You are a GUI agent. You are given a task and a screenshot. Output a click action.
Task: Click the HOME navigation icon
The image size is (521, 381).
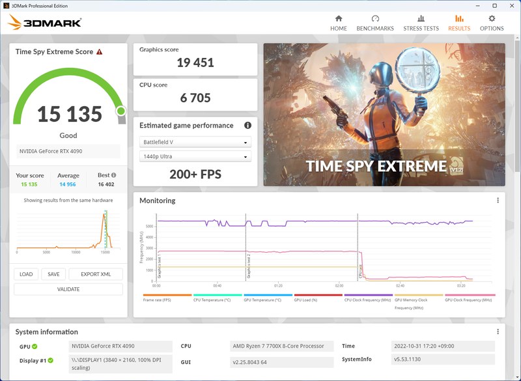point(338,20)
